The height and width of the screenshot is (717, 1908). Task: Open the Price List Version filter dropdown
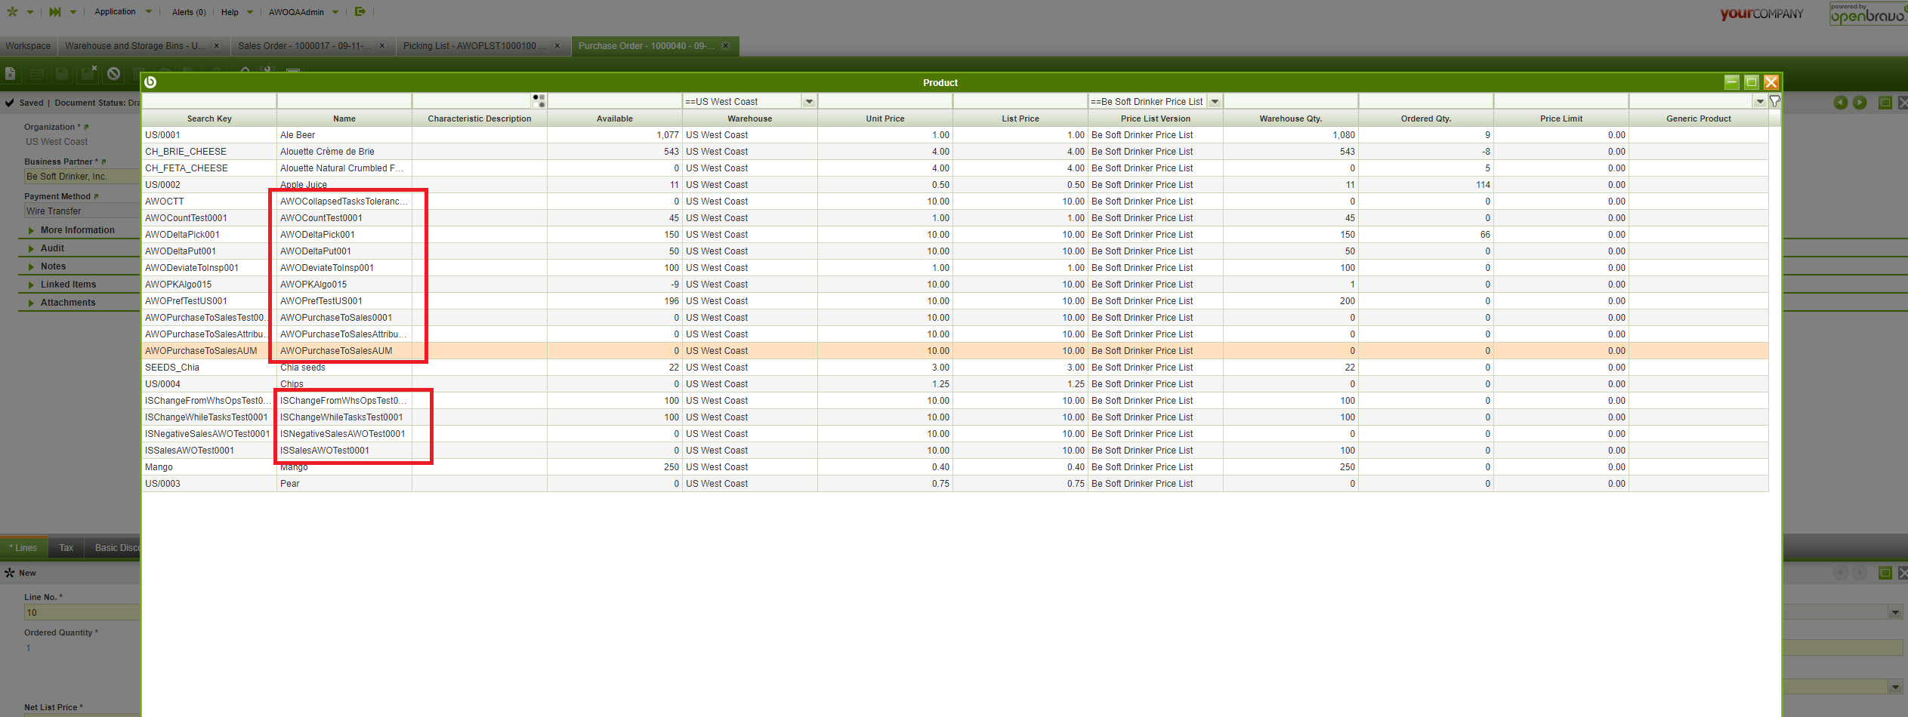coord(1215,101)
